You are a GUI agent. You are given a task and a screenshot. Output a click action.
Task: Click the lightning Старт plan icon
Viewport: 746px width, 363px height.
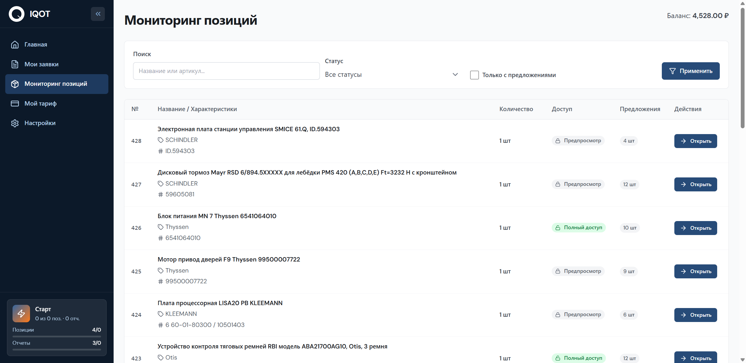point(21,313)
